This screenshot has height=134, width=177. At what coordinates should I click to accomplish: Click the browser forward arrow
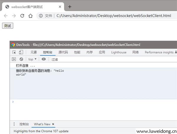[x=14, y=16]
